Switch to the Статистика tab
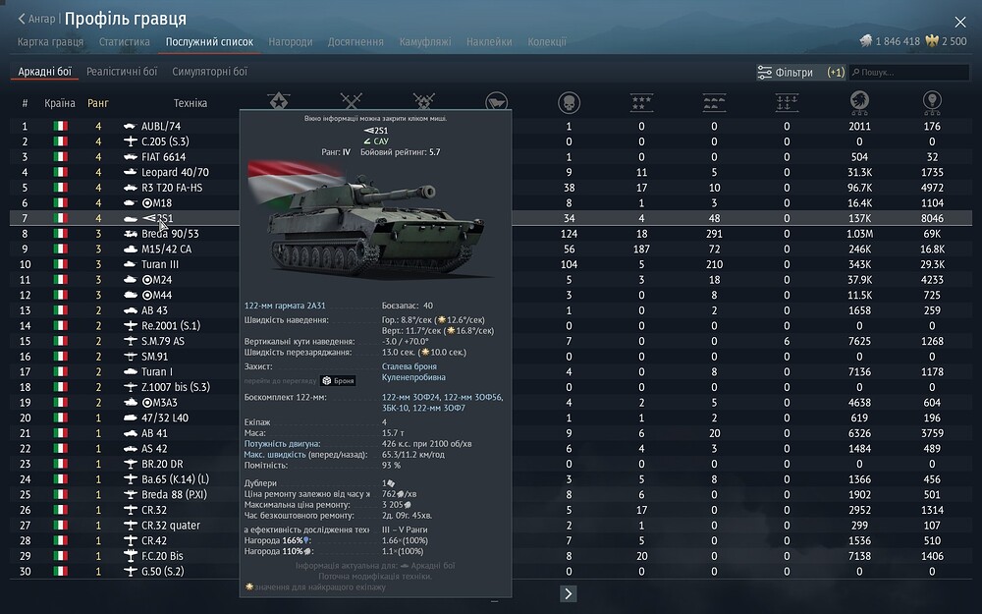The height and width of the screenshot is (614, 982). 125,42
